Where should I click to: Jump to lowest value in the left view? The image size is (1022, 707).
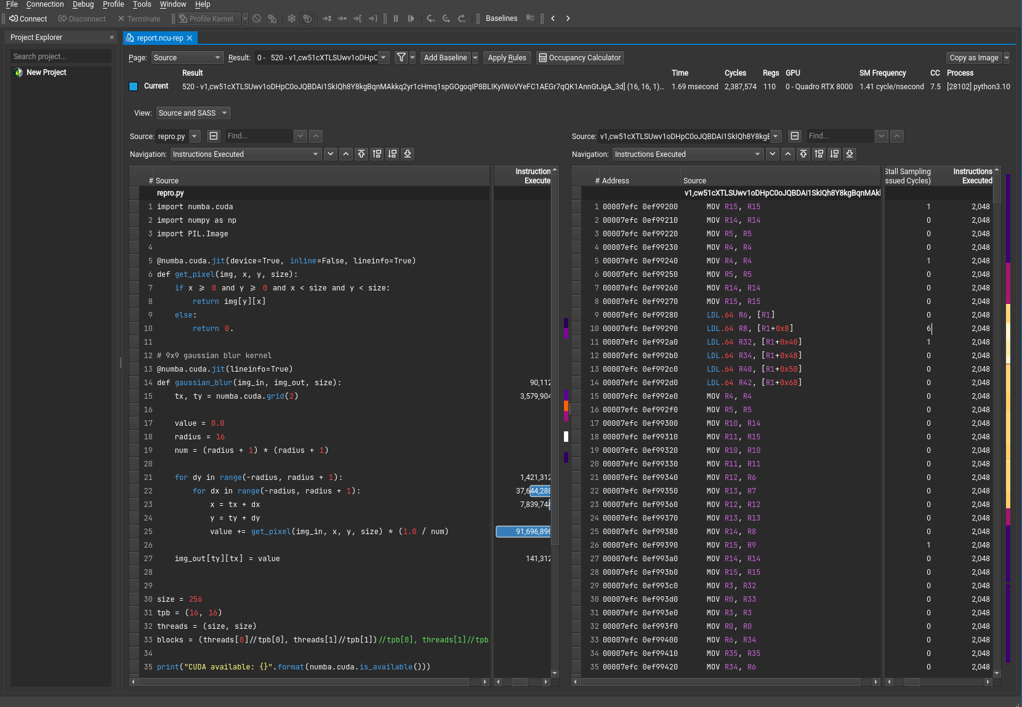tap(408, 154)
